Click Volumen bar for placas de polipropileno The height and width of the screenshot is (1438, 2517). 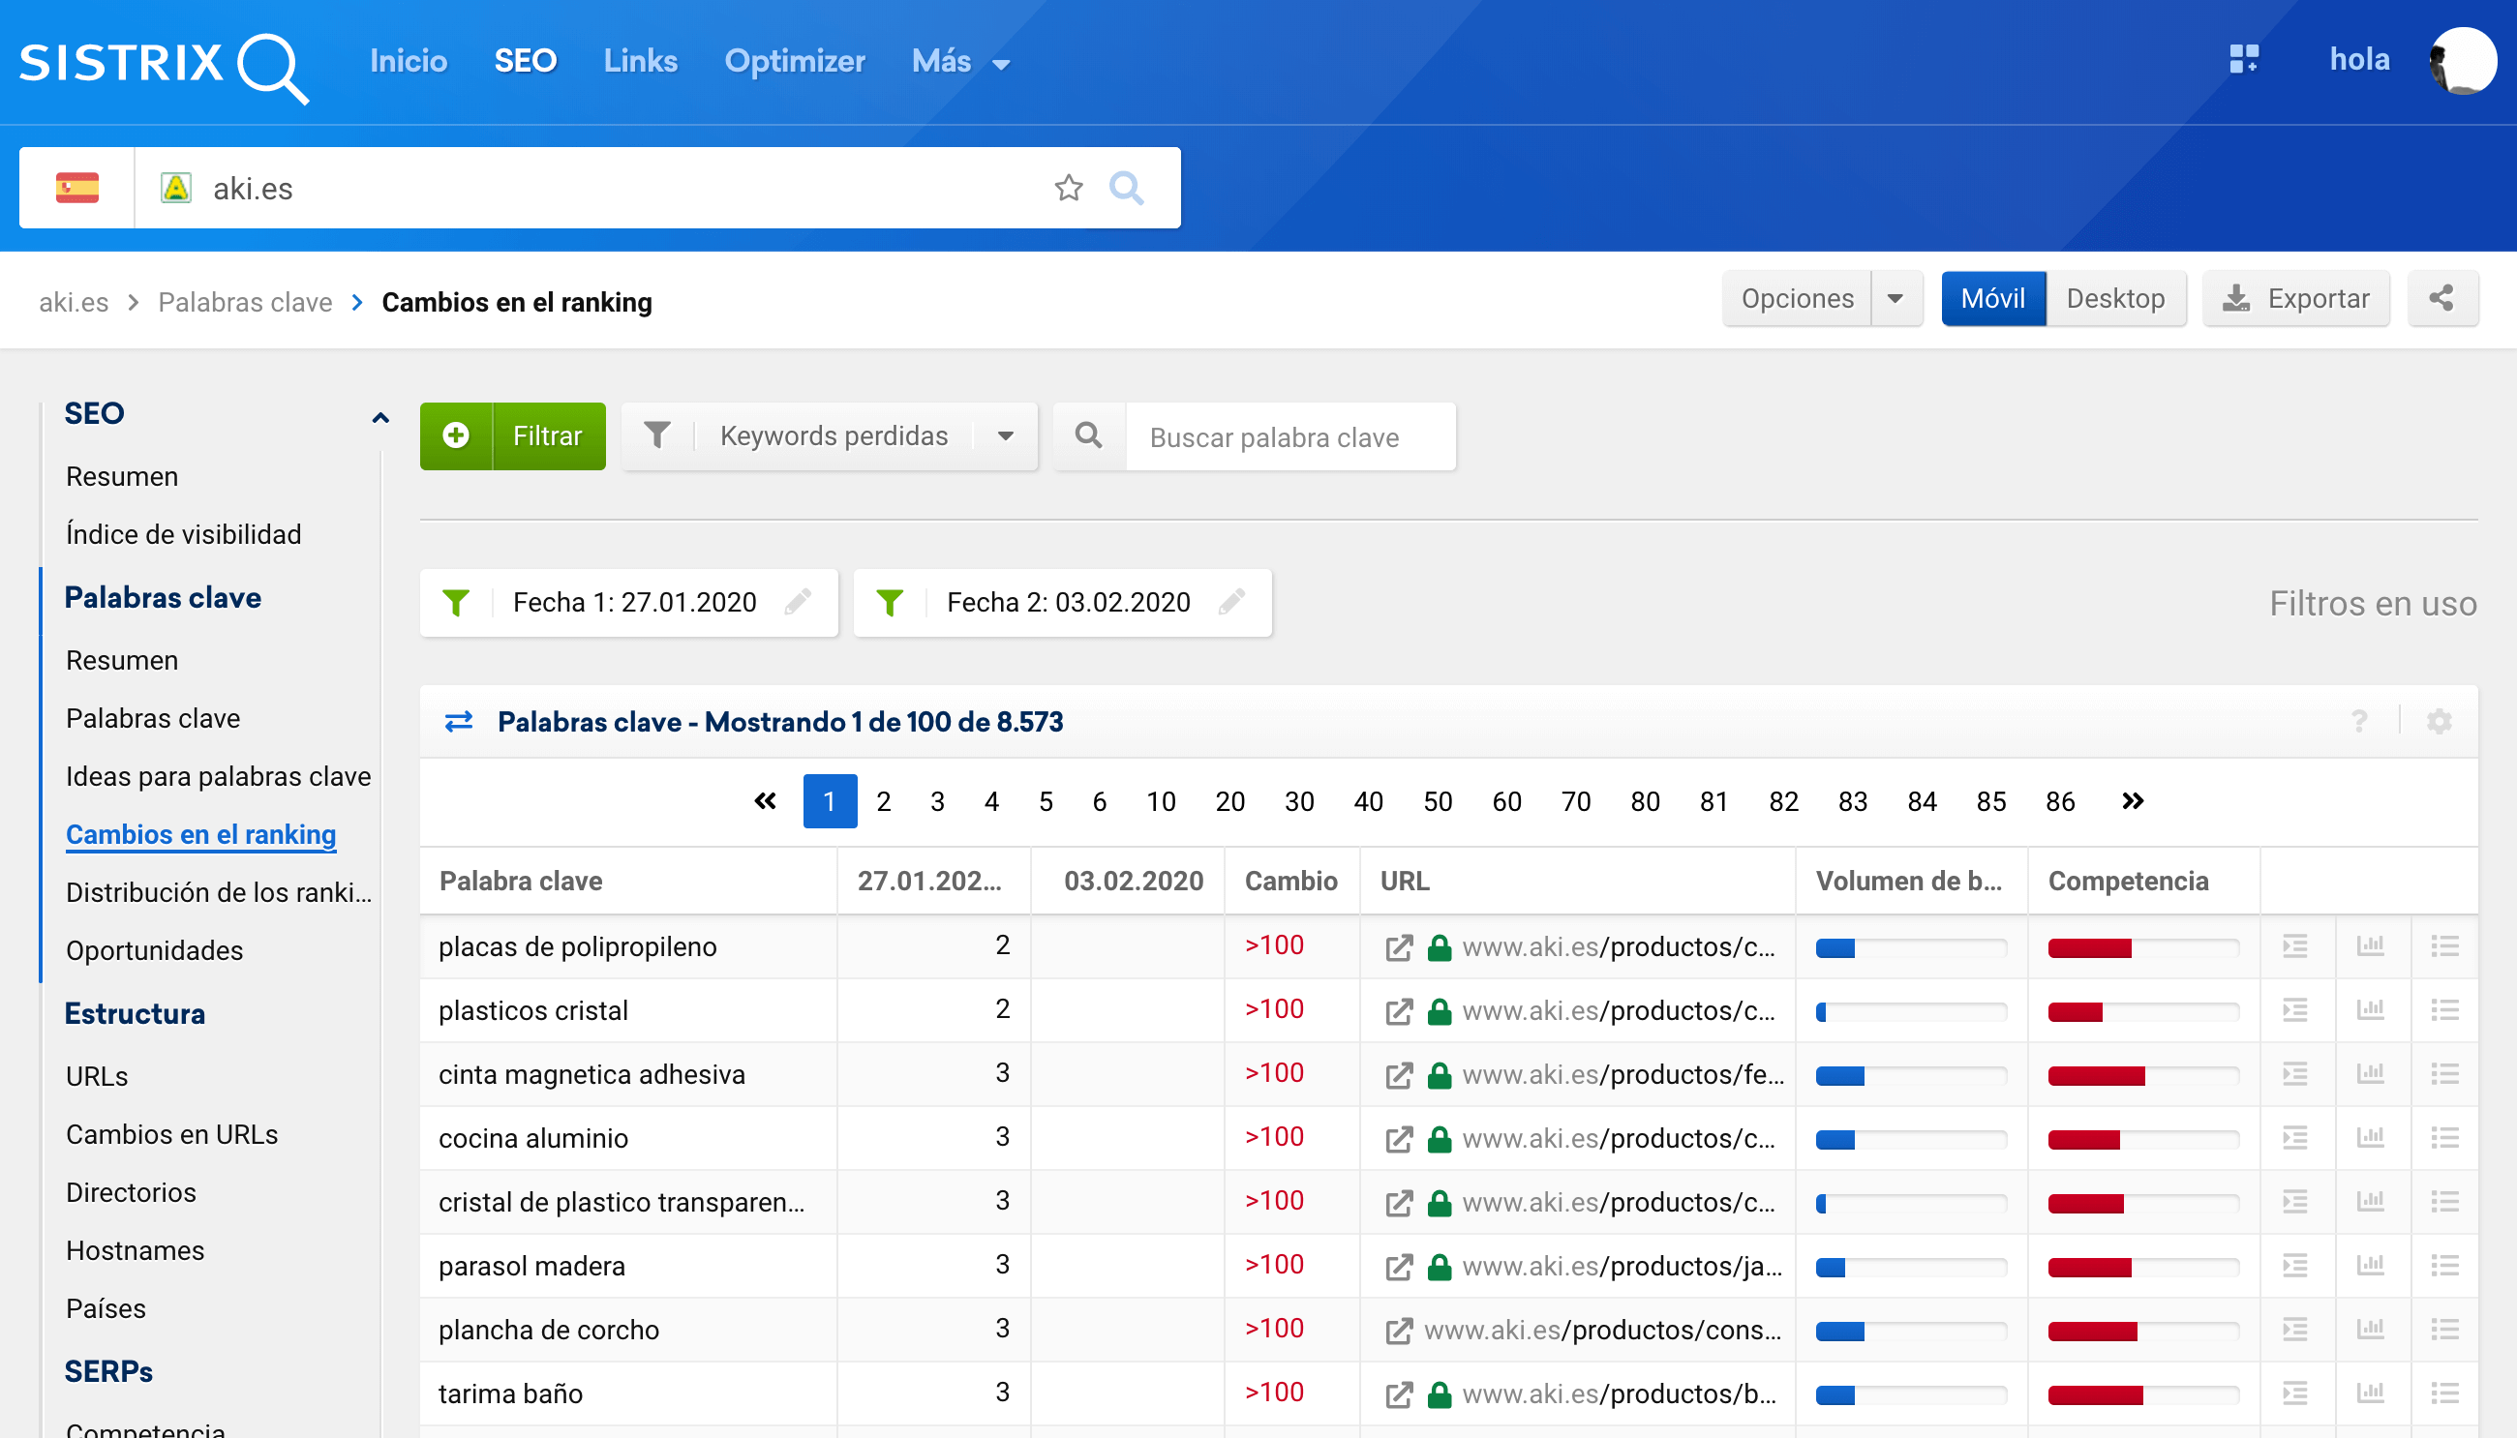pos(1910,948)
